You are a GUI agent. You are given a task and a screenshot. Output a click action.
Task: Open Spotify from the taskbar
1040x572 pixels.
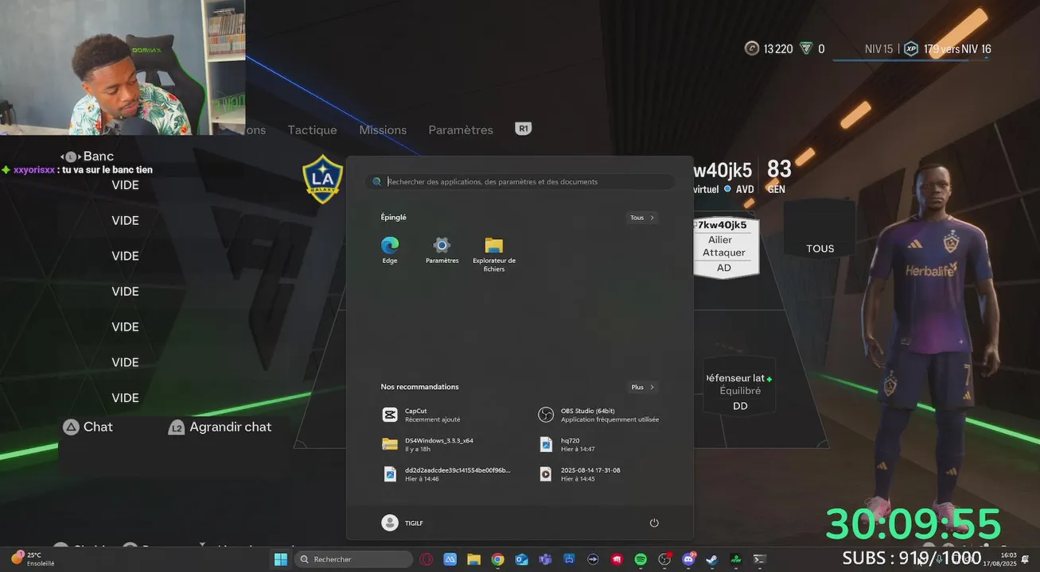coord(641,559)
